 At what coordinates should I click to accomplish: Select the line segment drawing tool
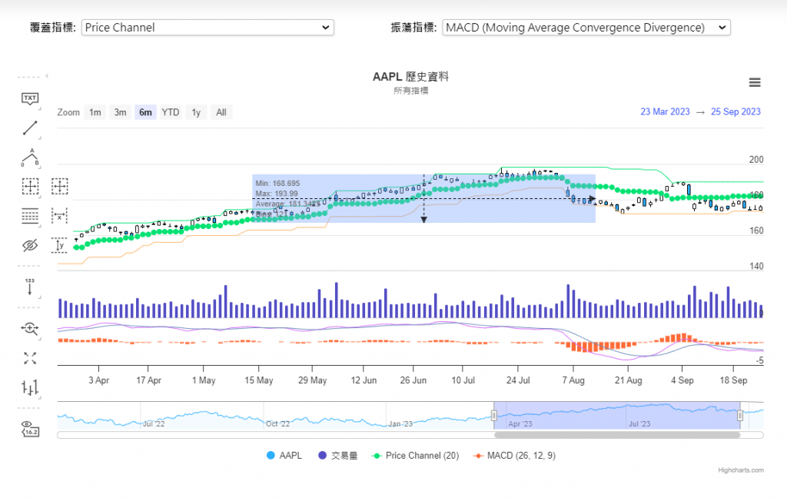pos(30,128)
